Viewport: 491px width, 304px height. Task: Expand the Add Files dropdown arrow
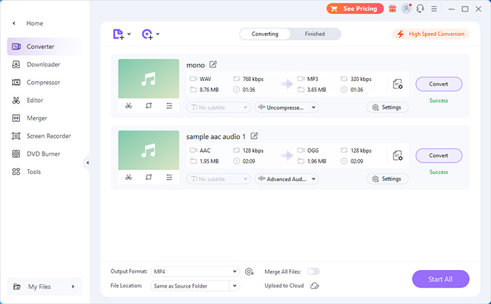point(129,34)
